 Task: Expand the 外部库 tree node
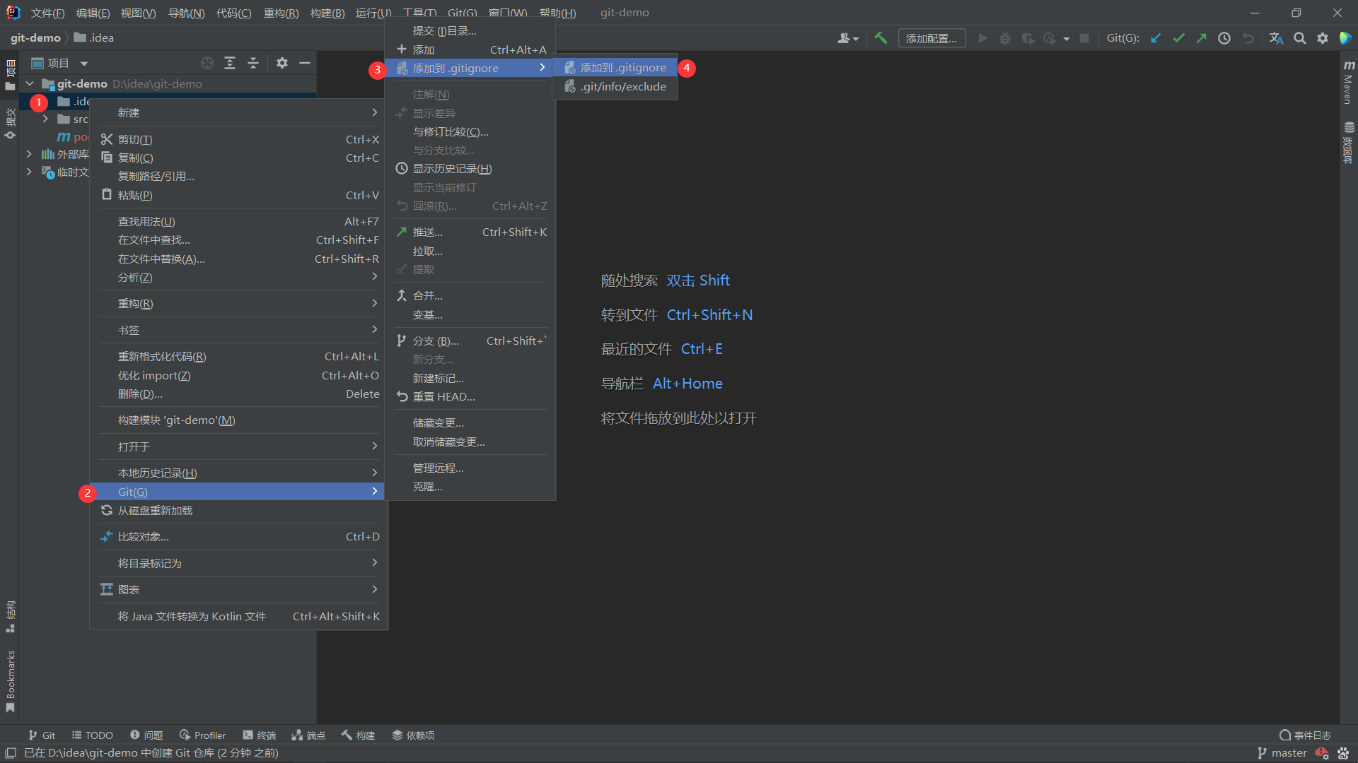[28, 153]
